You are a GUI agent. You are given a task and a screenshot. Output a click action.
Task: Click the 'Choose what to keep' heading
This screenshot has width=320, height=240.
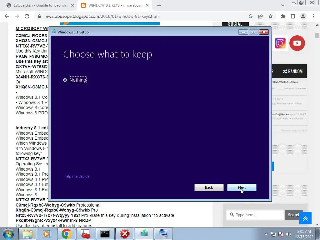(x=107, y=54)
